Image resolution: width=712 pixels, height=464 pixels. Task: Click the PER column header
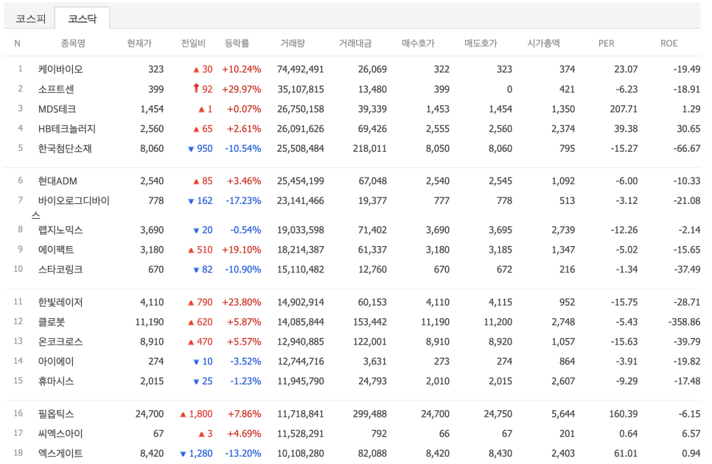tap(606, 43)
